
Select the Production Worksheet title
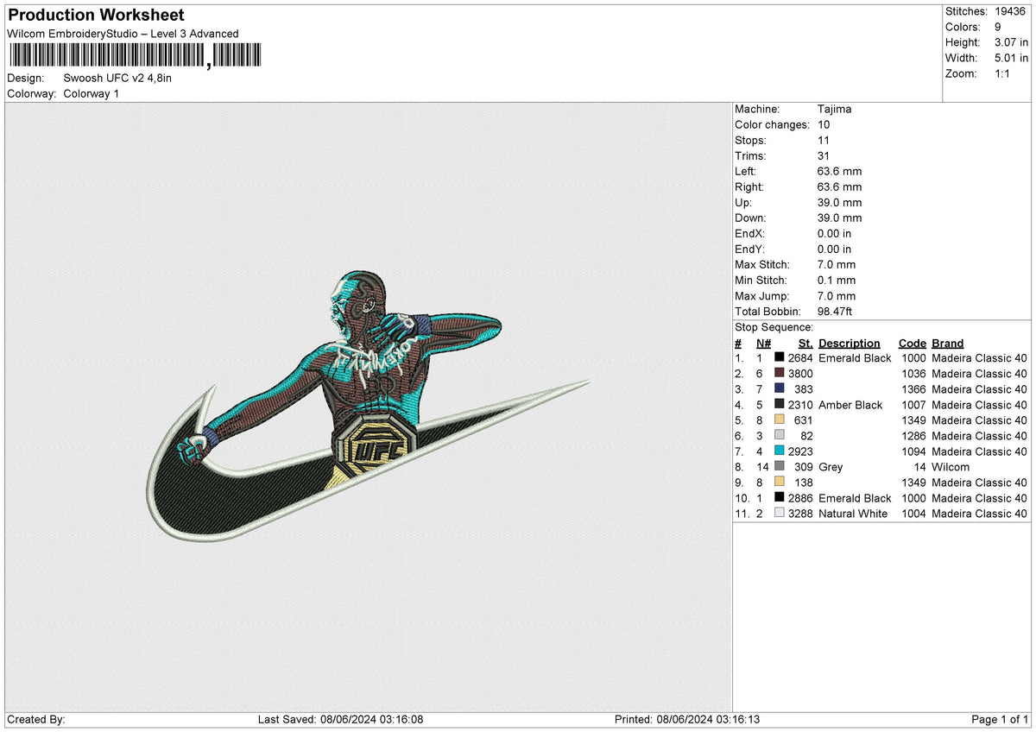[x=96, y=16]
